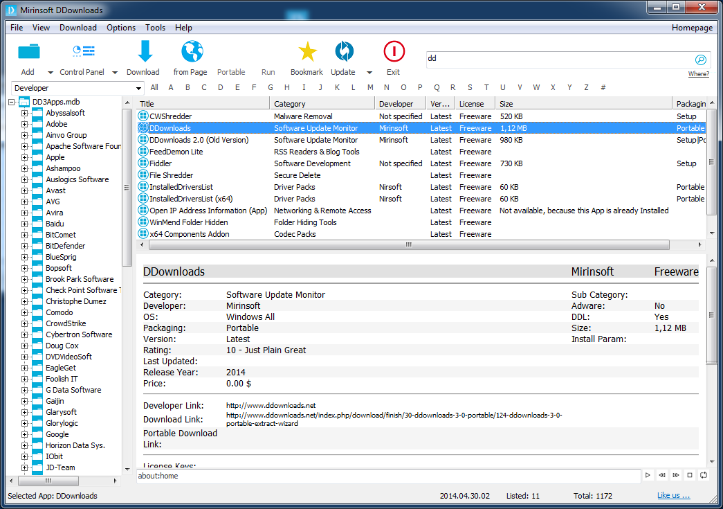Filter apps by the # symbol
Screen dimensions: 723x509
coord(603,87)
